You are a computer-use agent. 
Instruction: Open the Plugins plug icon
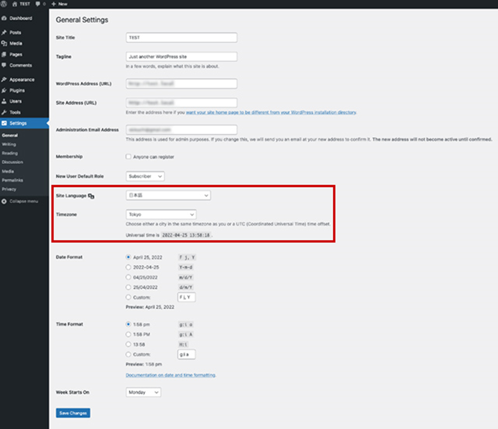pyautogui.click(x=4, y=91)
